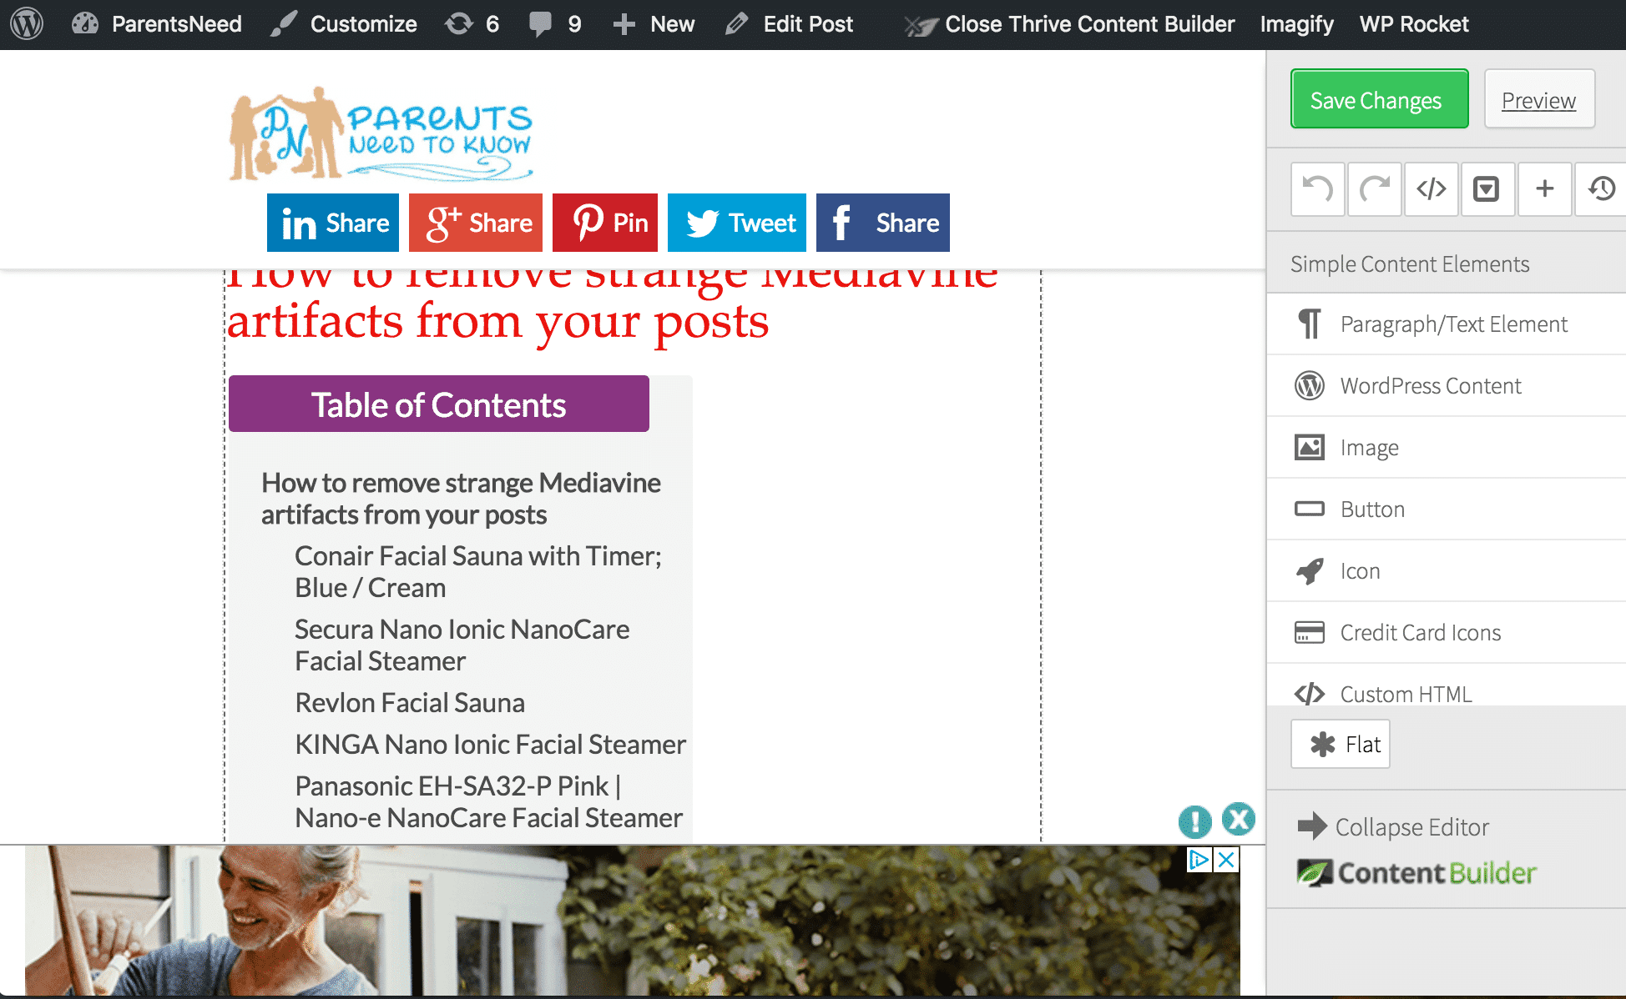Screen dimensions: 1626x999
Task: Open the New content menu
Action: pyautogui.click(x=654, y=23)
